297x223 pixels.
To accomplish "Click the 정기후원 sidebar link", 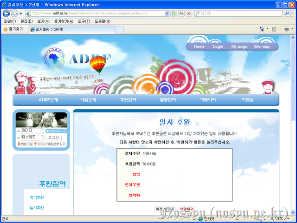I will point(36,197).
